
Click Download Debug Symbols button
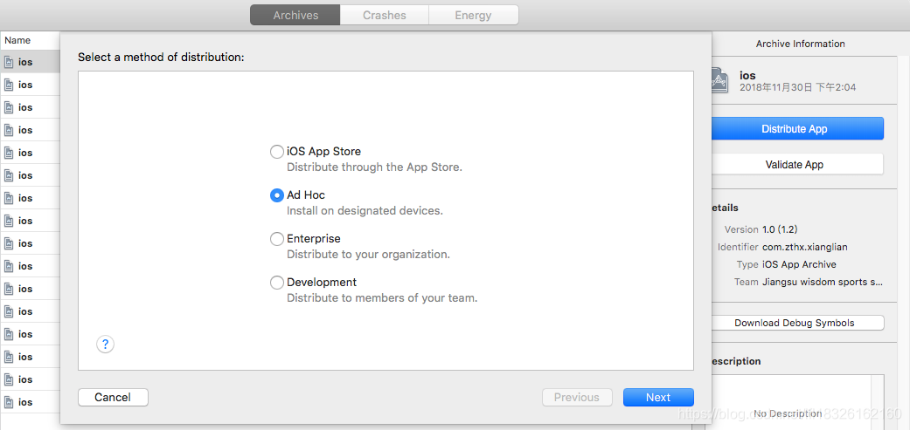[x=796, y=323]
